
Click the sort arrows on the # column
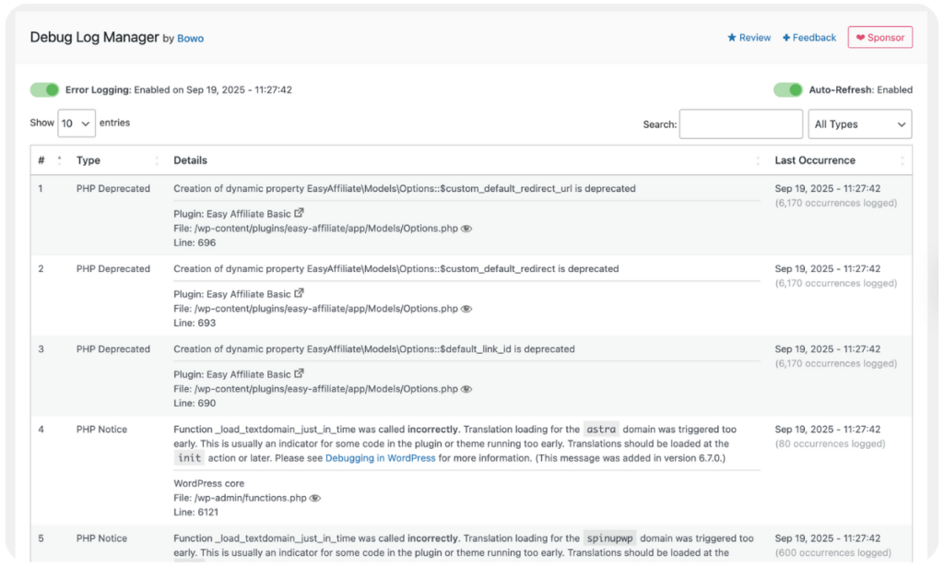[61, 160]
